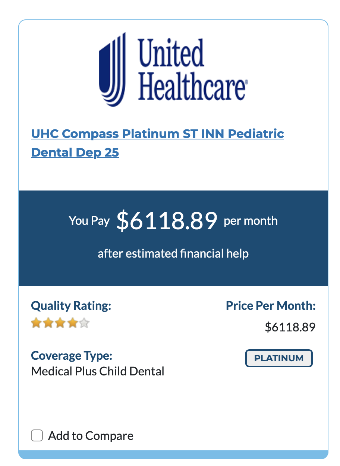Click 'Medical Plus Child Dental' coverage text
340x466 pixels.
[x=98, y=371]
